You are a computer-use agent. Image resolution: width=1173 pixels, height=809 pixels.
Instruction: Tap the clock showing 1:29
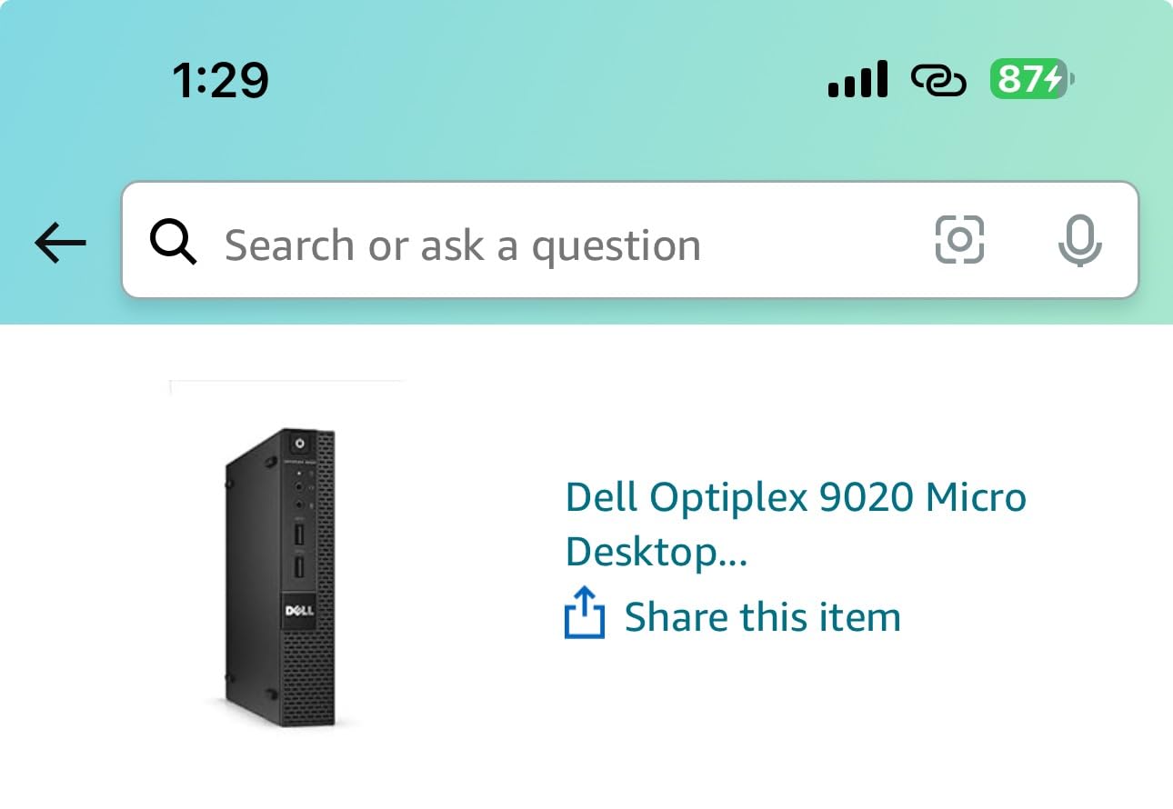[221, 80]
